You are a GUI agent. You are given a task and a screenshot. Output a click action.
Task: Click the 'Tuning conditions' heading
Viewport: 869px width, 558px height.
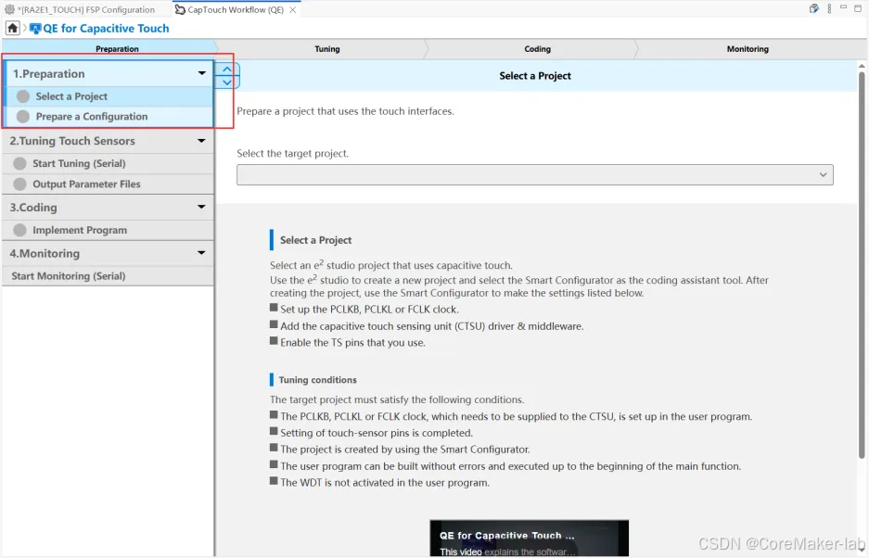(317, 380)
